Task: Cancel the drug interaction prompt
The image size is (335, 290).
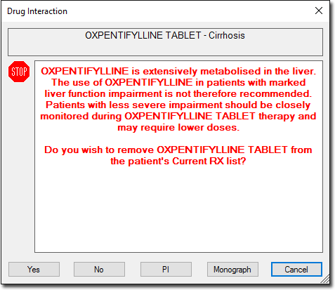Action: click(296, 270)
